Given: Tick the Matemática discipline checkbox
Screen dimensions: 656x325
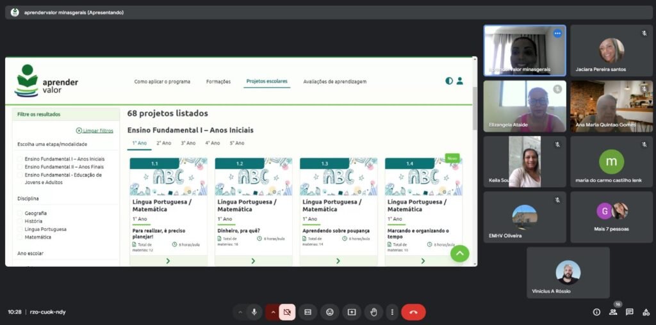Looking at the screenshot, I should (20, 237).
